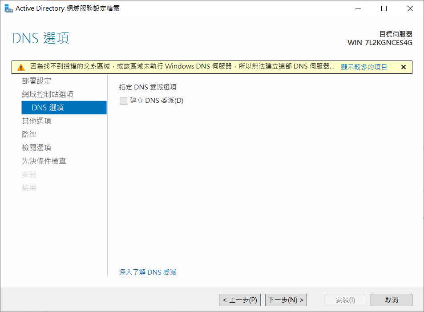Click the yellow warning triangle icon
Screen dimensions: 424x312
(x=21, y=67)
